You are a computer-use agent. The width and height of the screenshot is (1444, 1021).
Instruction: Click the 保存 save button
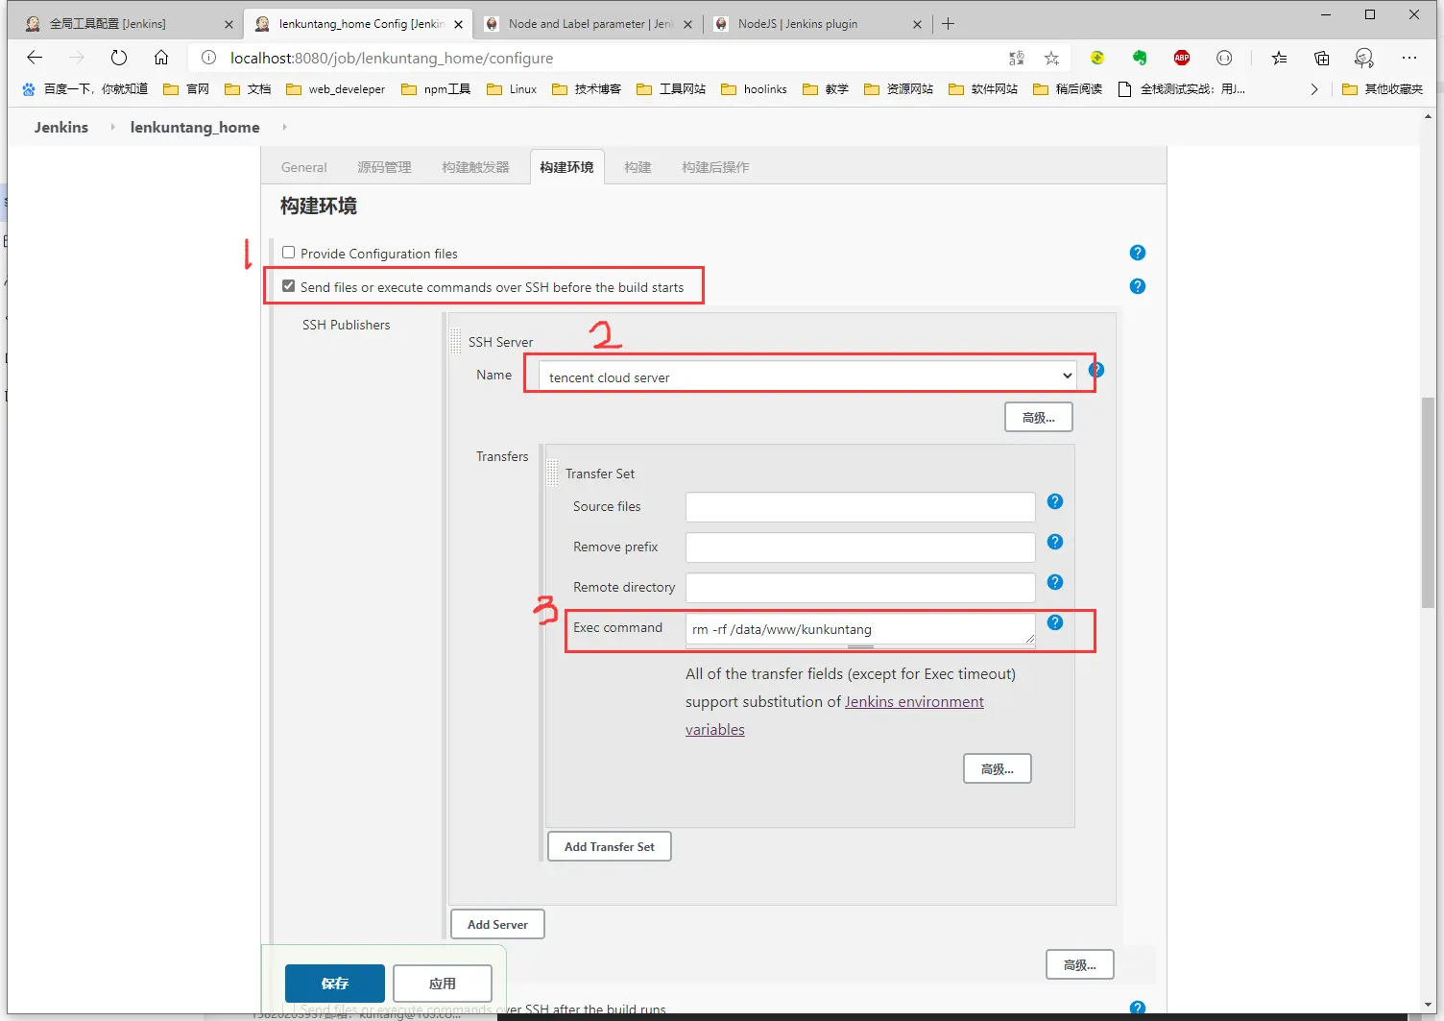(x=335, y=983)
